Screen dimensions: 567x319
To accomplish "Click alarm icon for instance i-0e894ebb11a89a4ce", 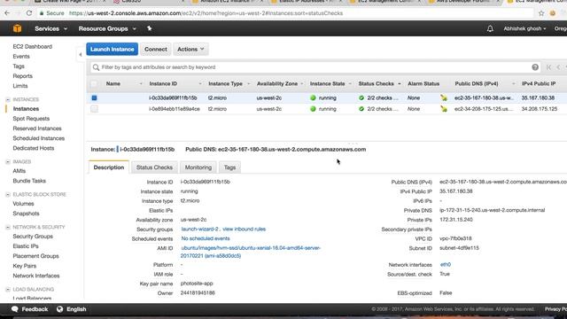I will 444,109.
